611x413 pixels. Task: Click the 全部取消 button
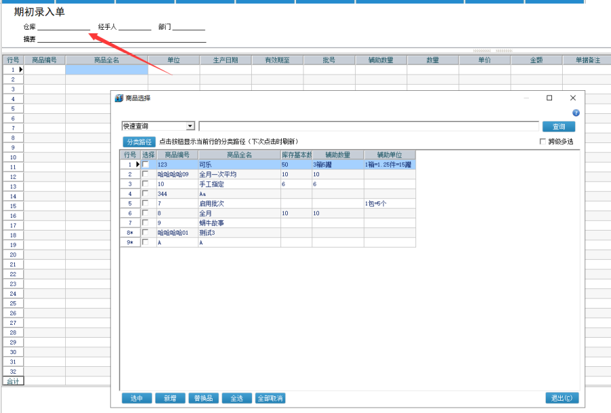click(x=270, y=398)
